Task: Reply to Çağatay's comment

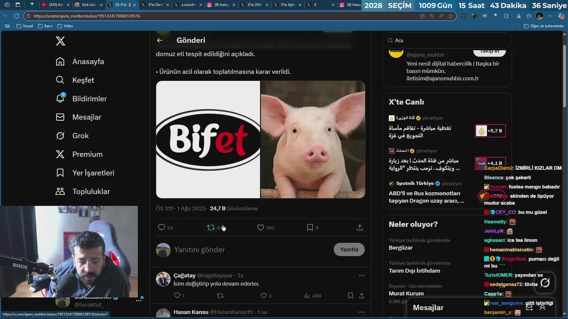Action: tap(177, 296)
